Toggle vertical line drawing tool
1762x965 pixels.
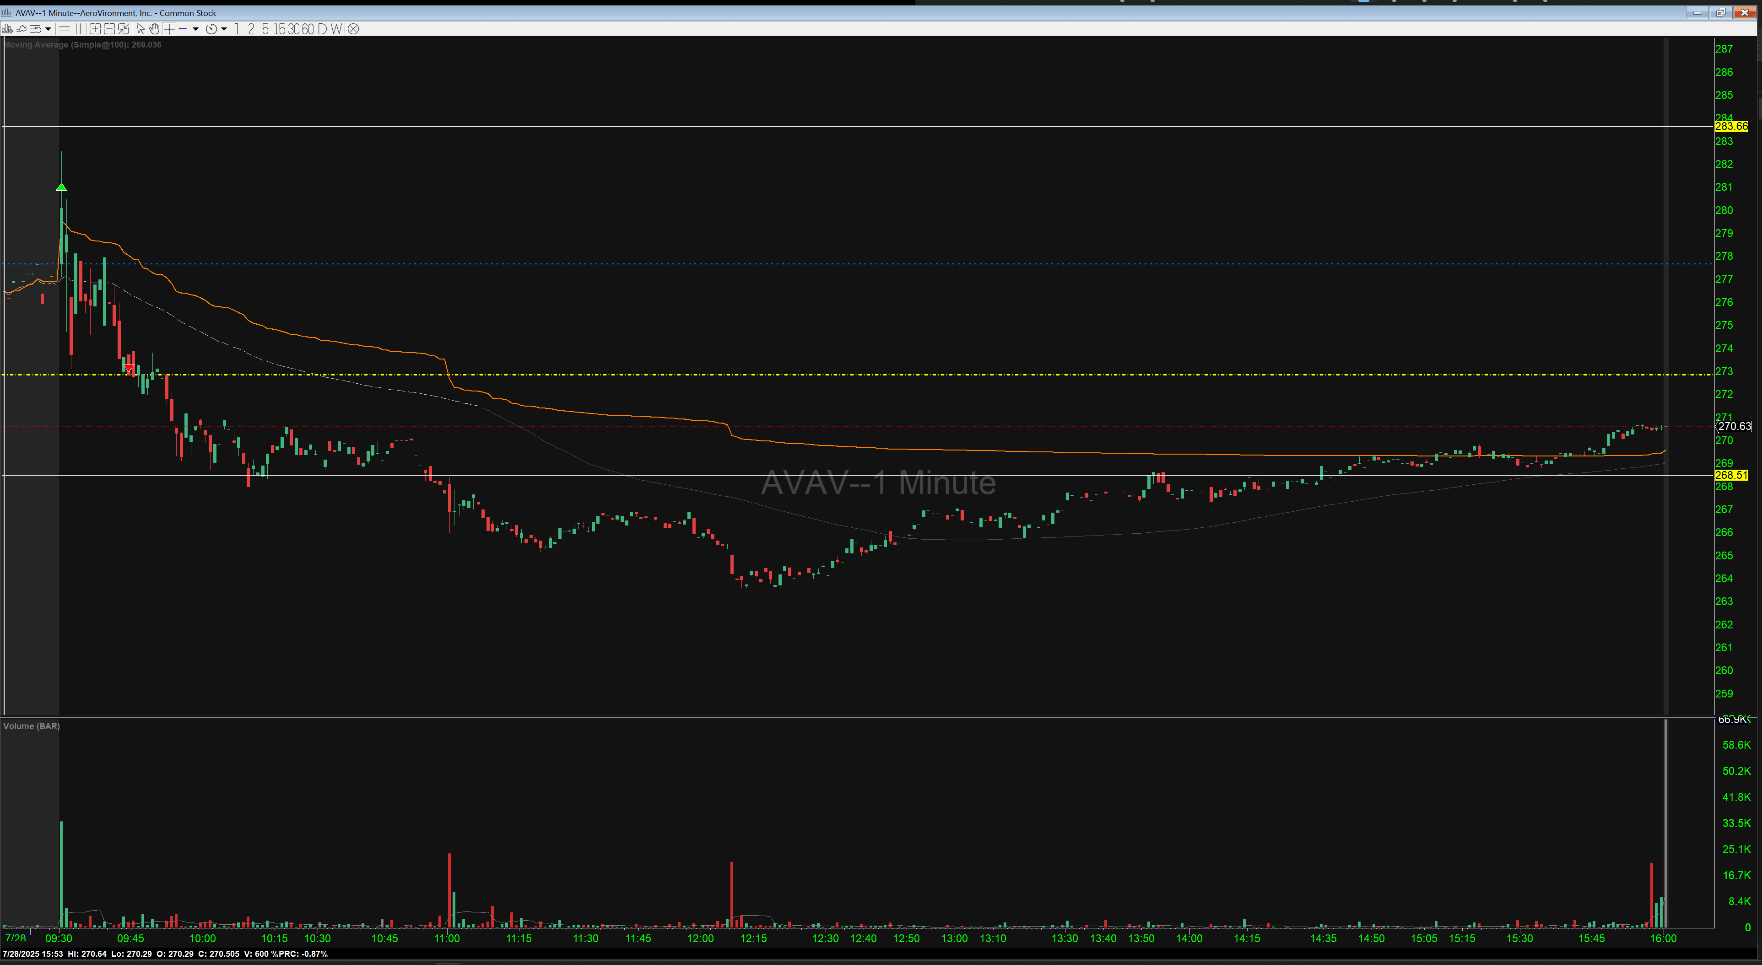78,29
